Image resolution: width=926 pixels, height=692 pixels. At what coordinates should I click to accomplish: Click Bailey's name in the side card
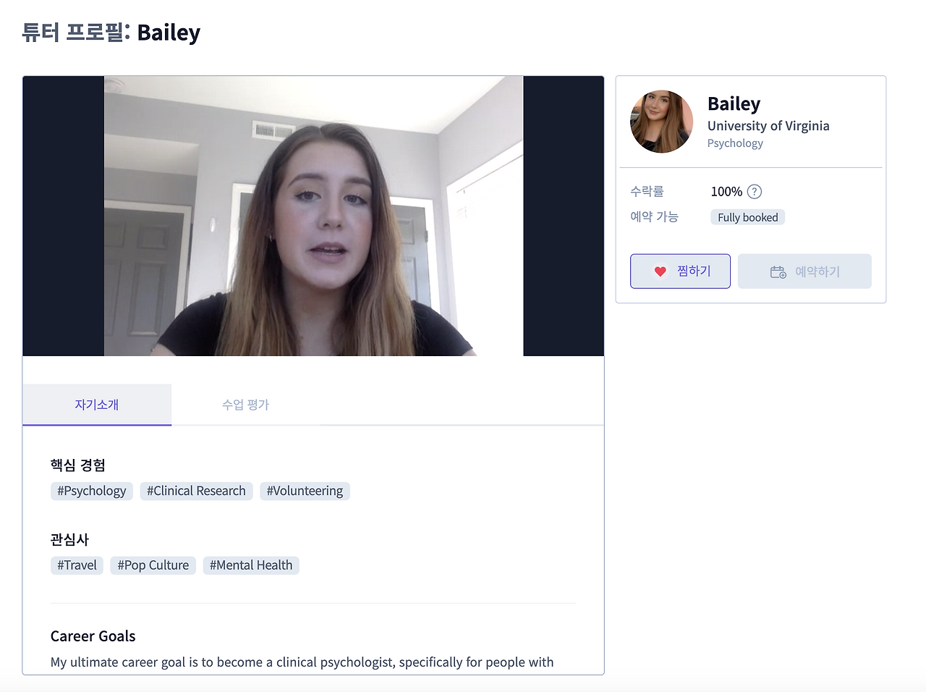pyautogui.click(x=734, y=104)
